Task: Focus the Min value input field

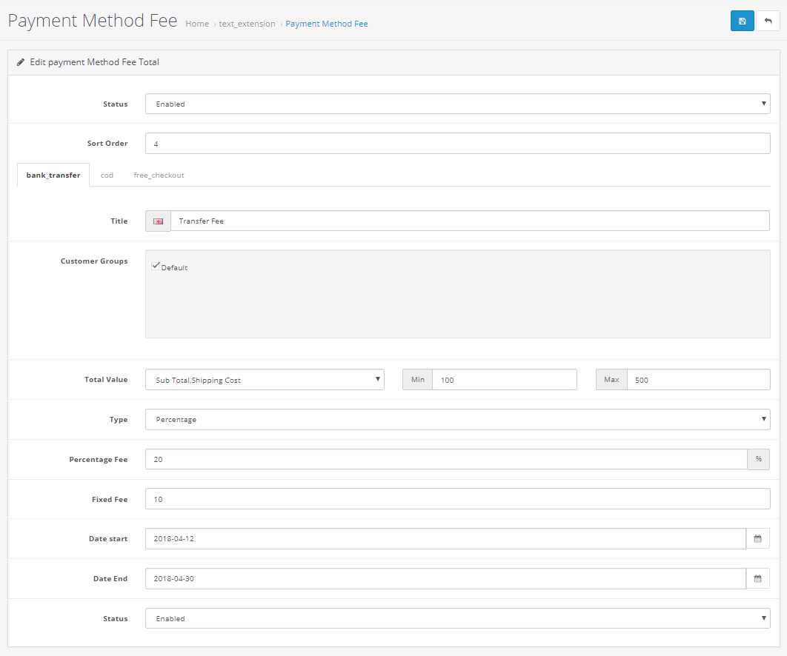Action: [504, 380]
